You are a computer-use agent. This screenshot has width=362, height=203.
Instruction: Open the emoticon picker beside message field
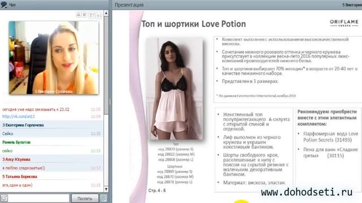click(4, 198)
